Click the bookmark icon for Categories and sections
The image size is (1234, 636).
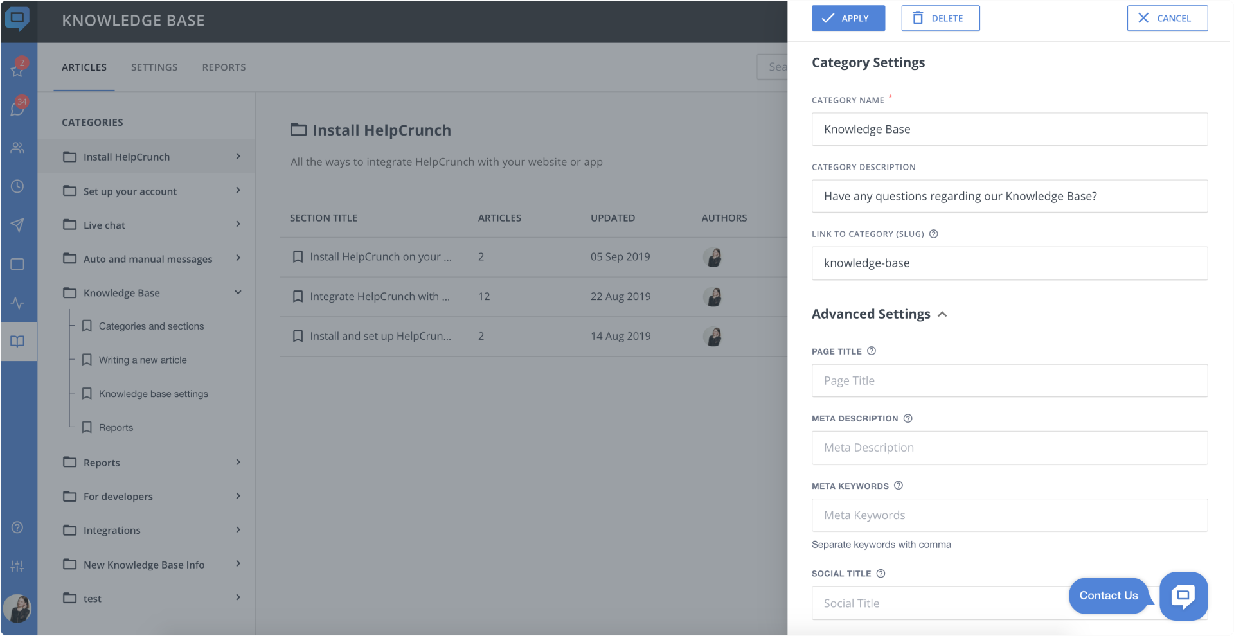(x=87, y=326)
